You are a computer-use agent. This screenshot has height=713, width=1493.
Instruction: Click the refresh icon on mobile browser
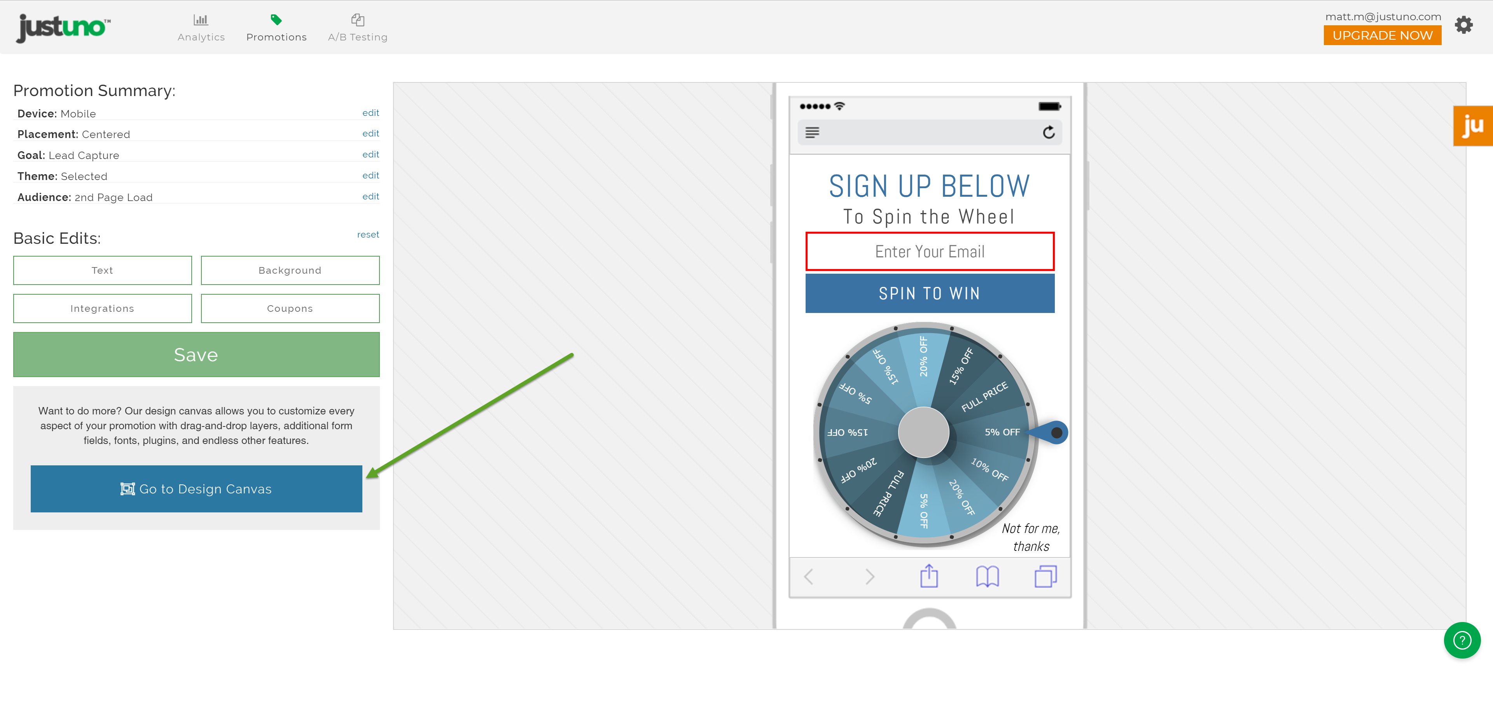pyautogui.click(x=1048, y=131)
